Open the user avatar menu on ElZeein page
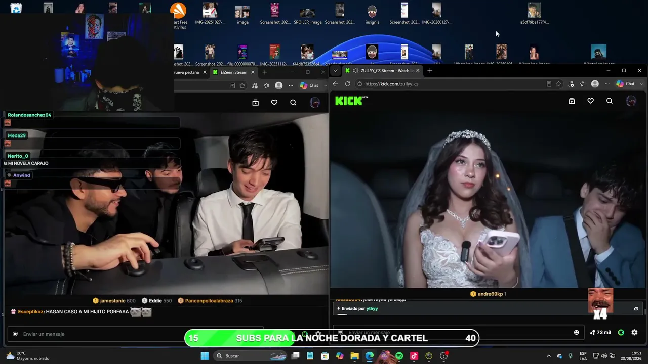Viewport: 648px width, 364px height. (x=315, y=103)
